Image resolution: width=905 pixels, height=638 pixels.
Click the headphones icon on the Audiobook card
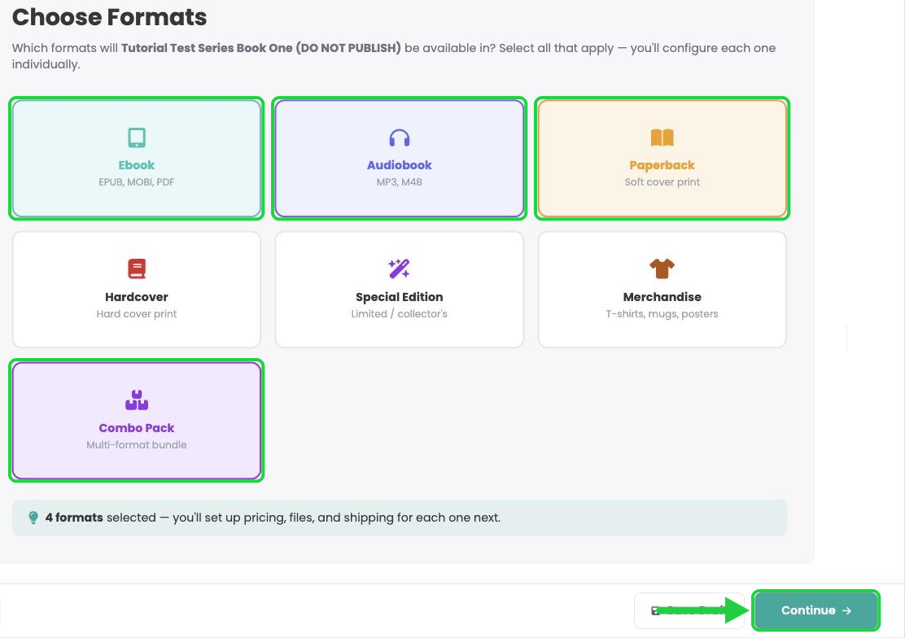[400, 138]
